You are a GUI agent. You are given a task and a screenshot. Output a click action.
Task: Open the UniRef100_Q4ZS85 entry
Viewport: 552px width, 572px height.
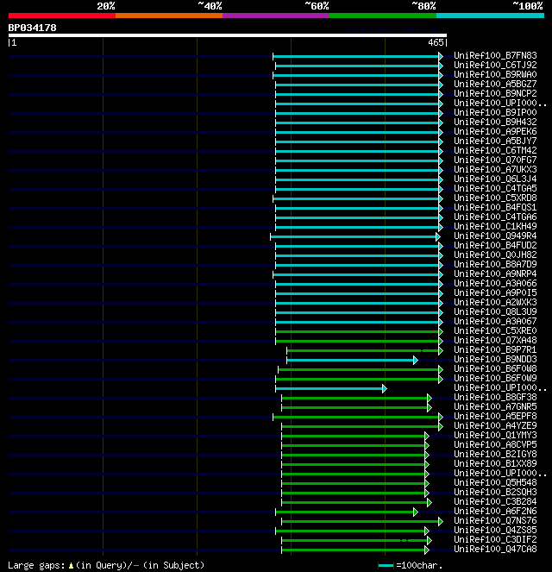(495, 530)
